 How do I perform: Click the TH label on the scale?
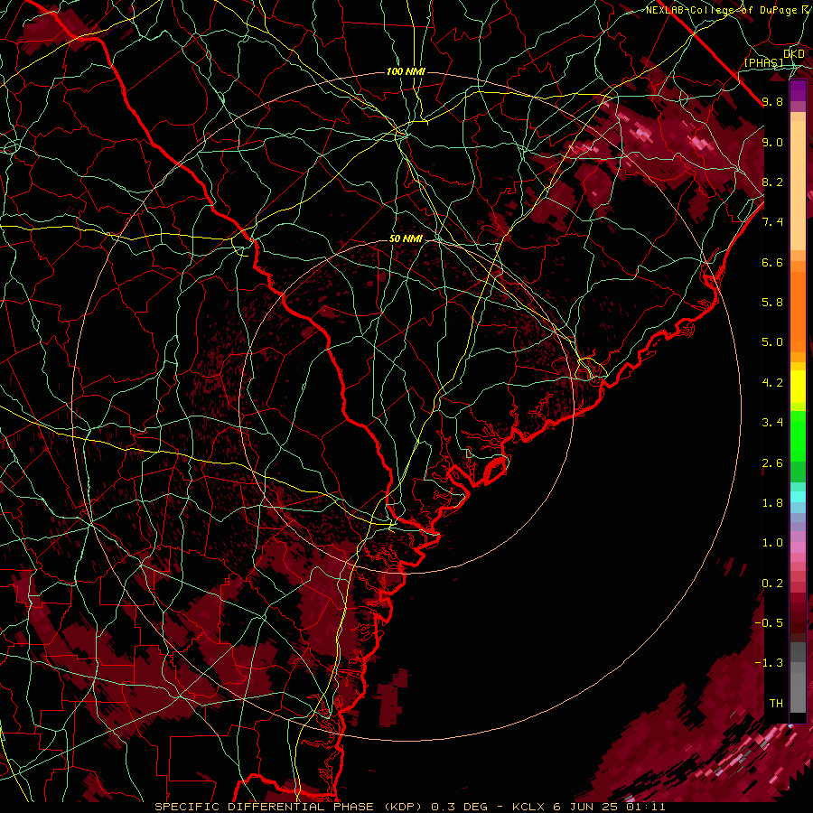(x=776, y=704)
